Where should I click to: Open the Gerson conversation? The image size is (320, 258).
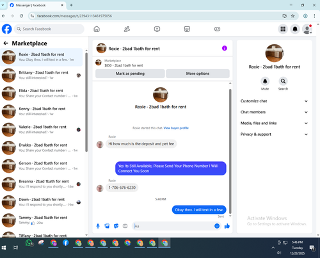tap(42, 166)
